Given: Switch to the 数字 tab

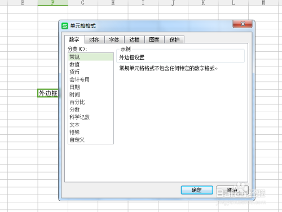Looking at the screenshot, I should (74, 39).
